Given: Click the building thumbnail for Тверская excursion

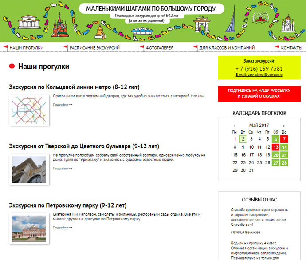Looking at the screenshot, I should 29,169.
